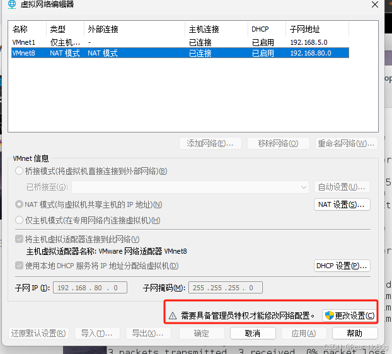392x354 pixels.
Task: Click the 子网掩码 input field
Action: [226, 287]
